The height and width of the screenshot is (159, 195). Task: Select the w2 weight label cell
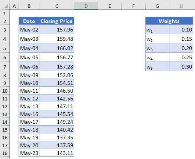pos(157,39)
